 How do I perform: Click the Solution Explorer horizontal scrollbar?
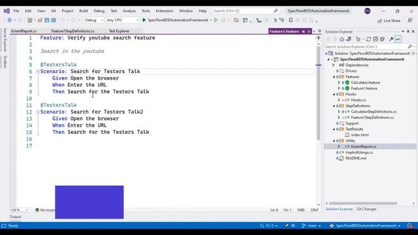pyautogui.click(x=363, y=203)
